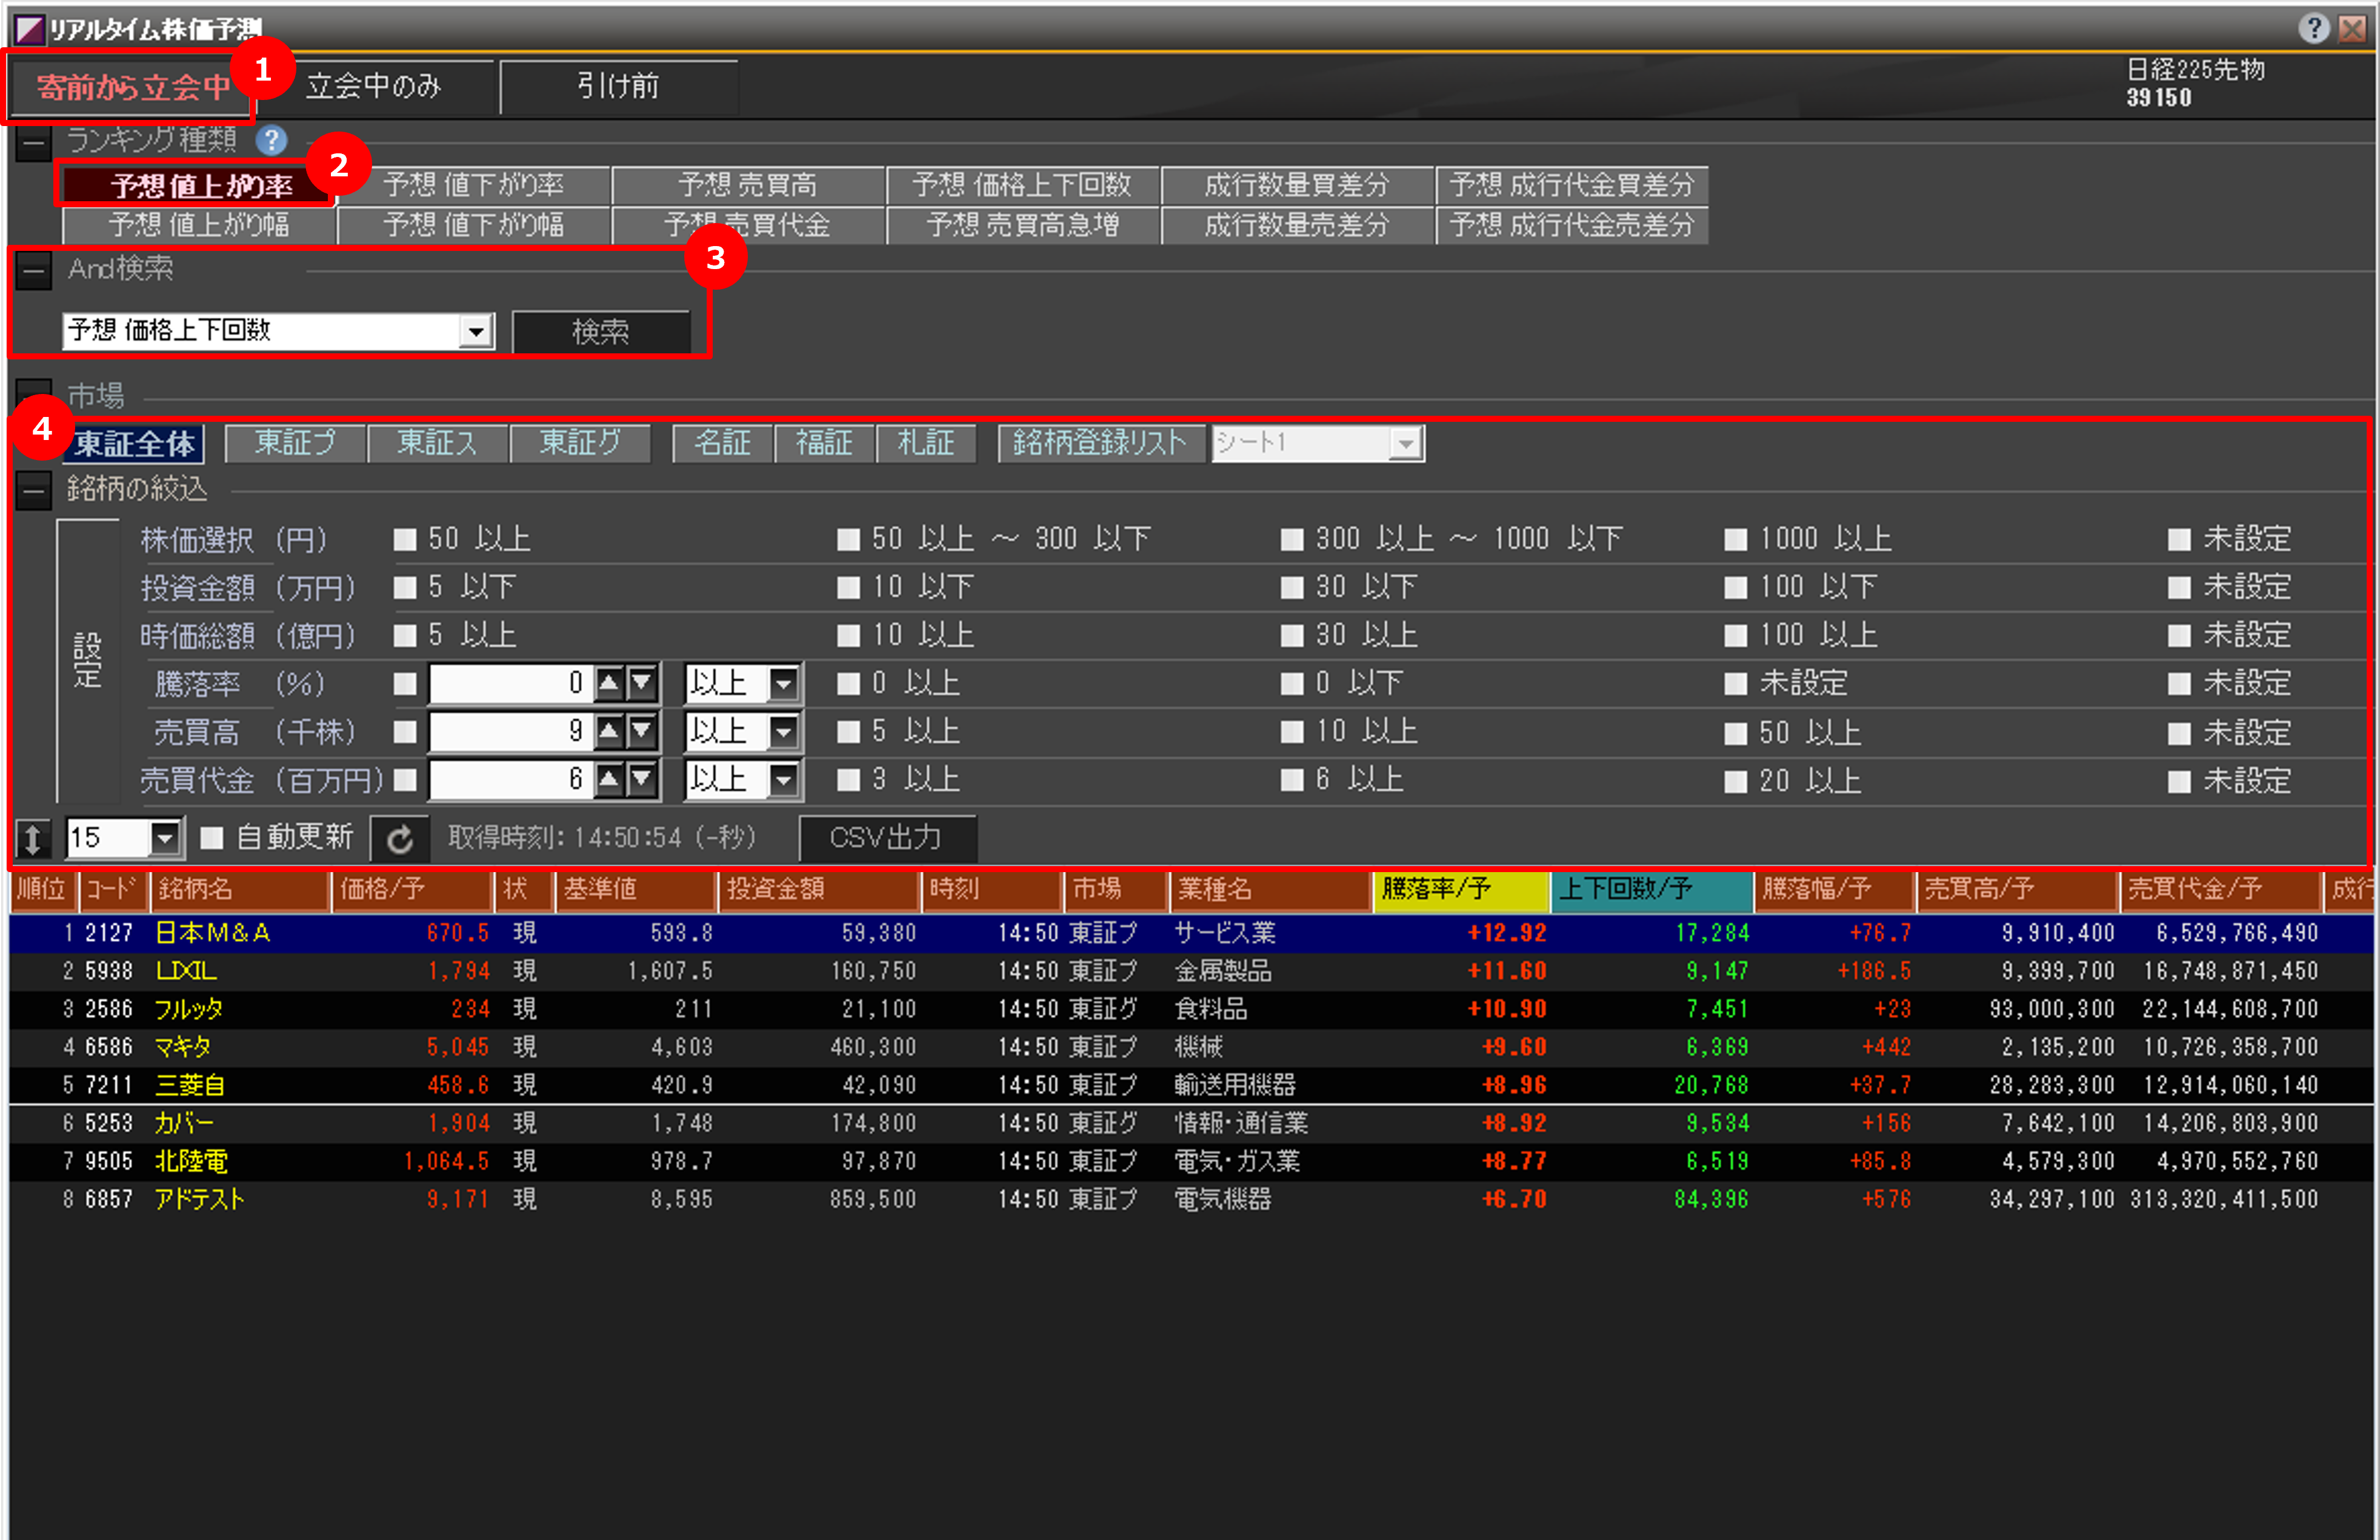Click the 売買高 custom value field
The width and height of the screenshot is (2380, 1540).
(511, 732)
